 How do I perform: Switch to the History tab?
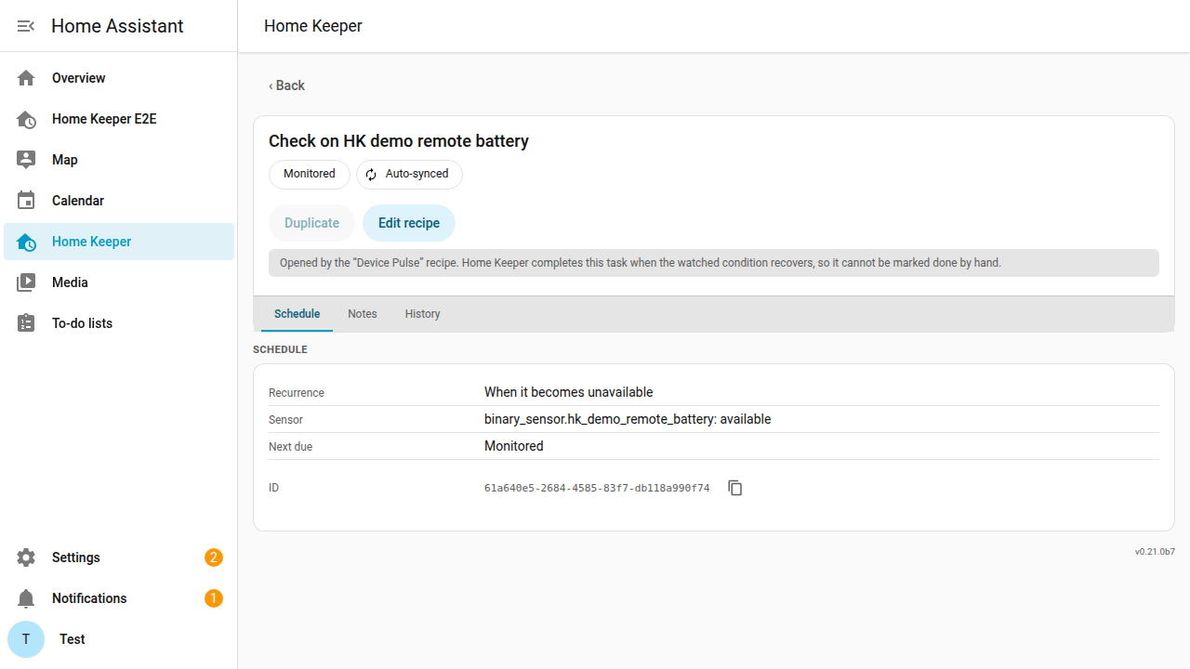tap(422, 314)
